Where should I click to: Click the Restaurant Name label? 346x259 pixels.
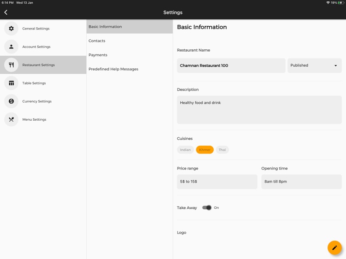tap(193, 50)
